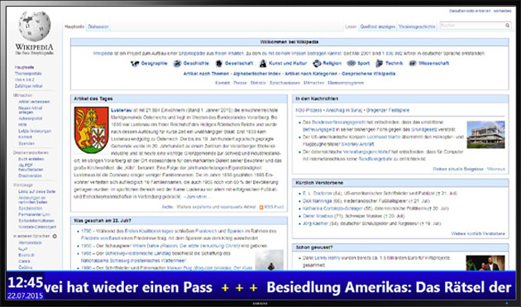
Task: Open the Wissenschaft portal icon
Action: point(413,63)
